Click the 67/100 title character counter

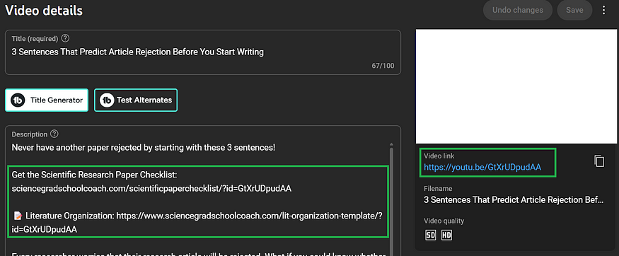pyautogui.click(x=383, y=66)
